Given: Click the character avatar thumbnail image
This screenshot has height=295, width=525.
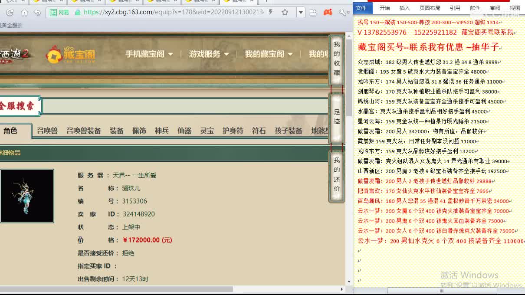Looking at the screenshot, I should coord(27,196).
